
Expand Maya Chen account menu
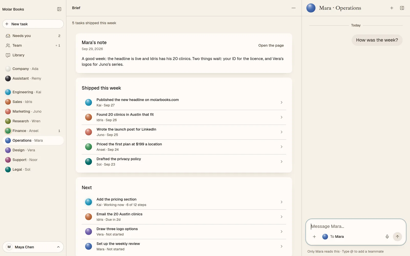pyautogui.click(x=33, y=247)
